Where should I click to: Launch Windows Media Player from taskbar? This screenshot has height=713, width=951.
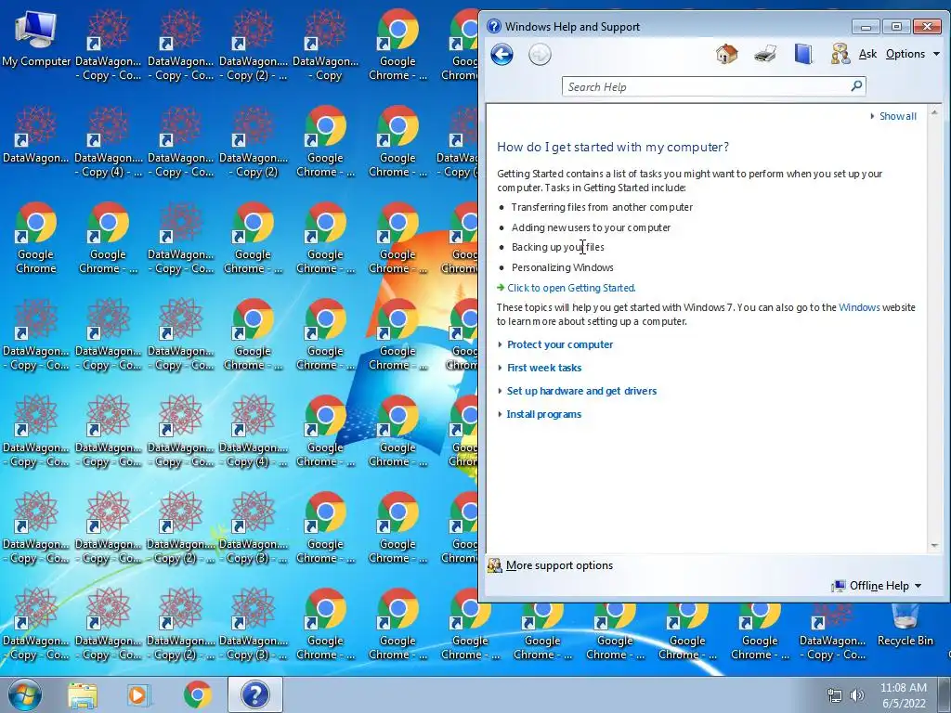[138, 694]
